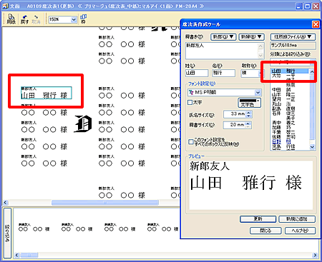Click the 氏名サイズ 33 mm field

(x=235, y=114)
